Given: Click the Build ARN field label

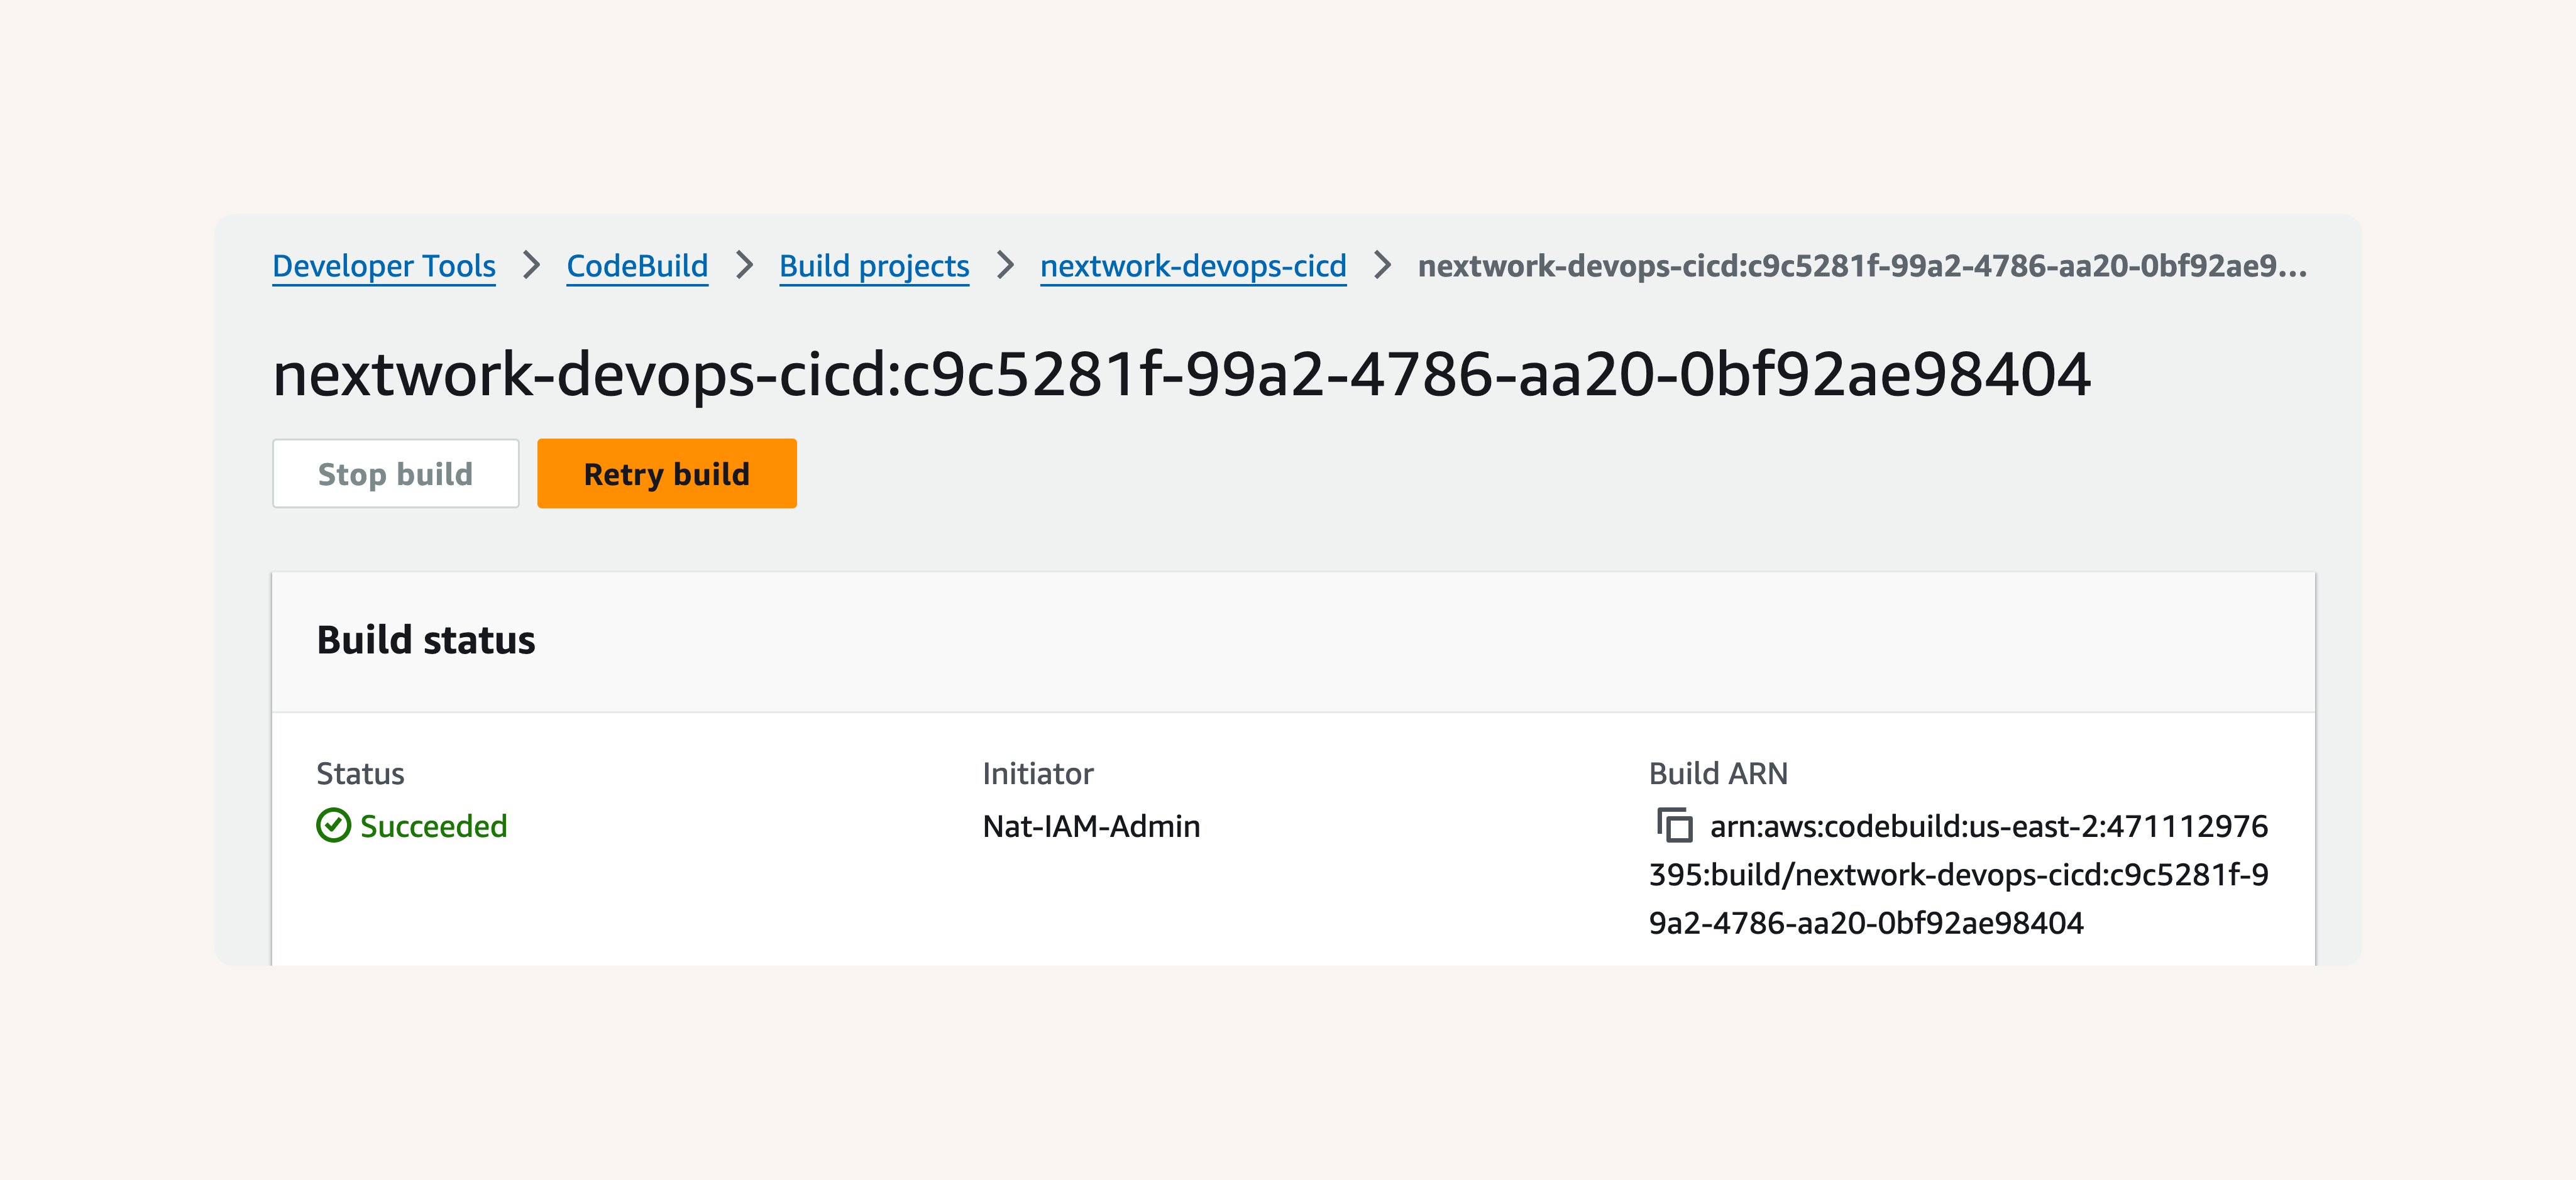Looking at the screenshot, I should [x=1718, y=773].
